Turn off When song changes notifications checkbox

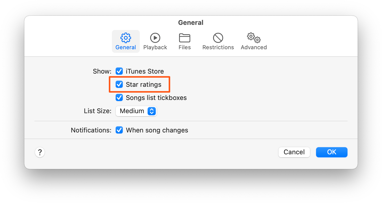point(119,130)
